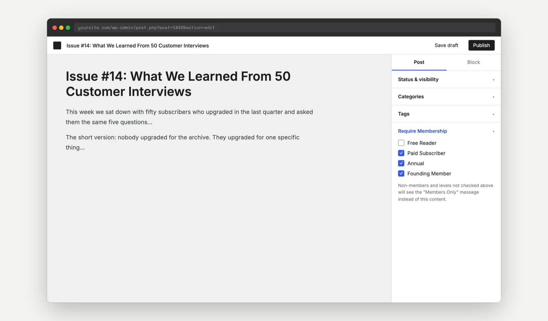Click the "Non-members and levels not checked" help text
The height and width of the screenshot is (321, 548).
coord(446,192)
